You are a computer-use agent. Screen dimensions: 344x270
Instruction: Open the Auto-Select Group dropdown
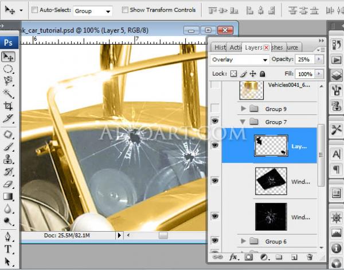click(x=93, y=11)
